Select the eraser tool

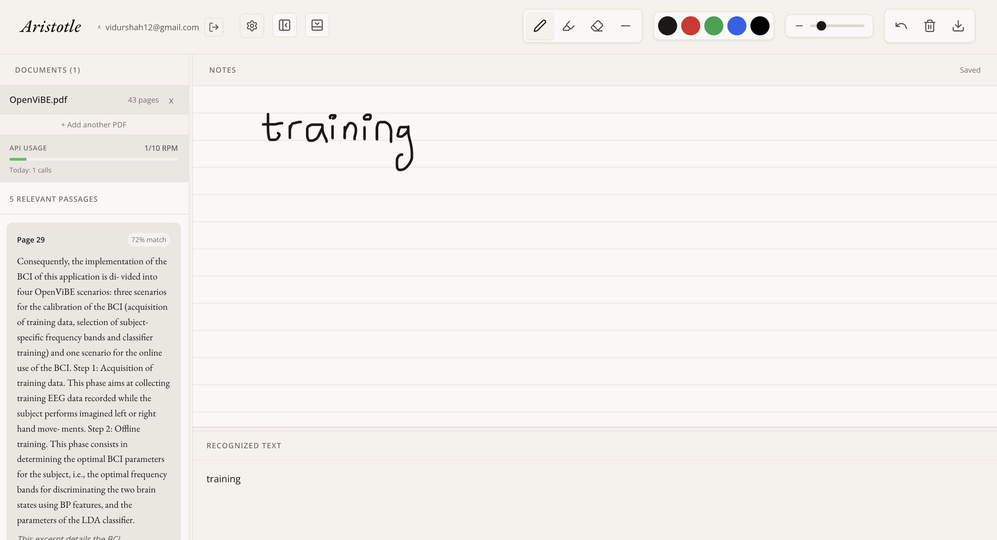pyautogui.click(x=597, y=26)
